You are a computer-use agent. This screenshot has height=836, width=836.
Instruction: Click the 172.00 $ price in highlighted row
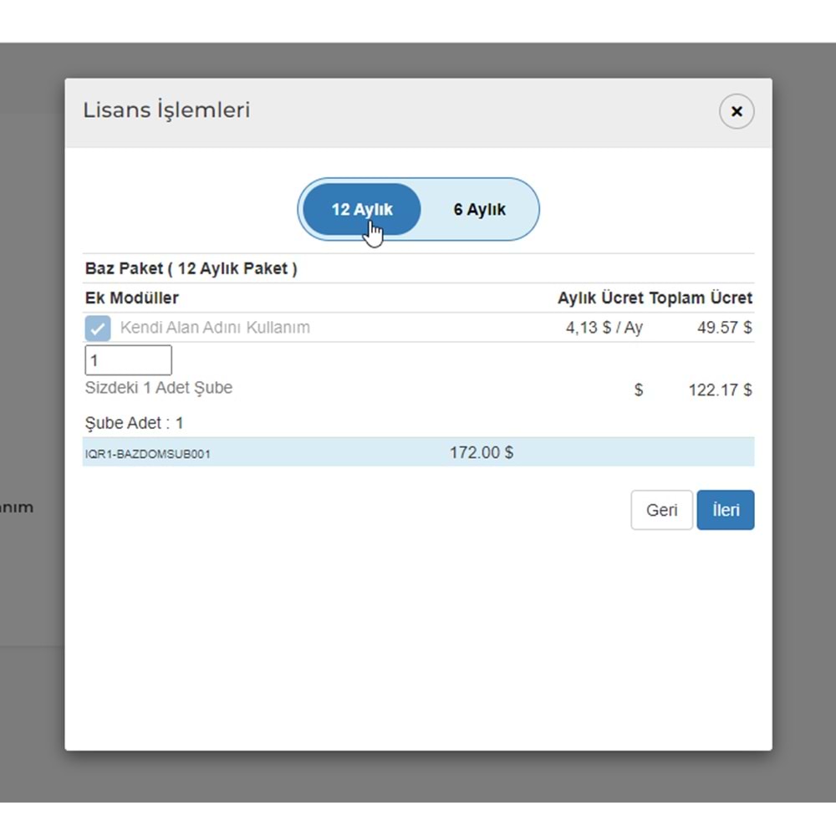click(482, 452)
